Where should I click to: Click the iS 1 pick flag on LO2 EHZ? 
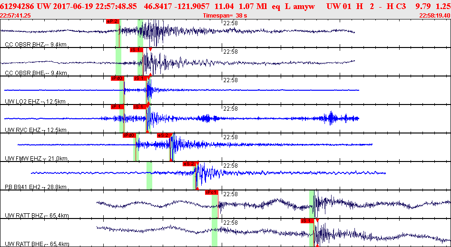coord(140,78)
